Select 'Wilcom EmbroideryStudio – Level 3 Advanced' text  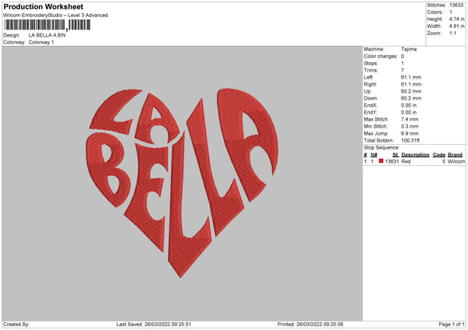55,16
